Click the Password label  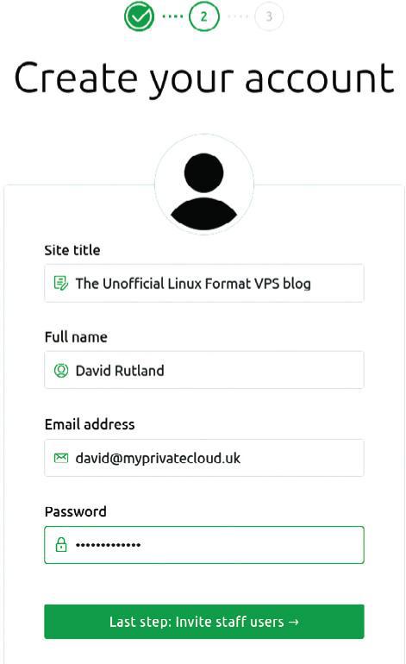pyautogui.click(x=76, y=511)
